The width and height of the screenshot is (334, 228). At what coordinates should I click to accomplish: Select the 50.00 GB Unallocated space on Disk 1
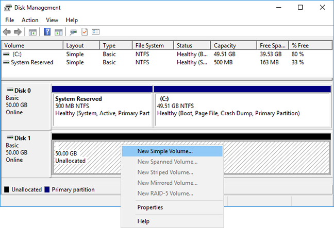point(191,154)
